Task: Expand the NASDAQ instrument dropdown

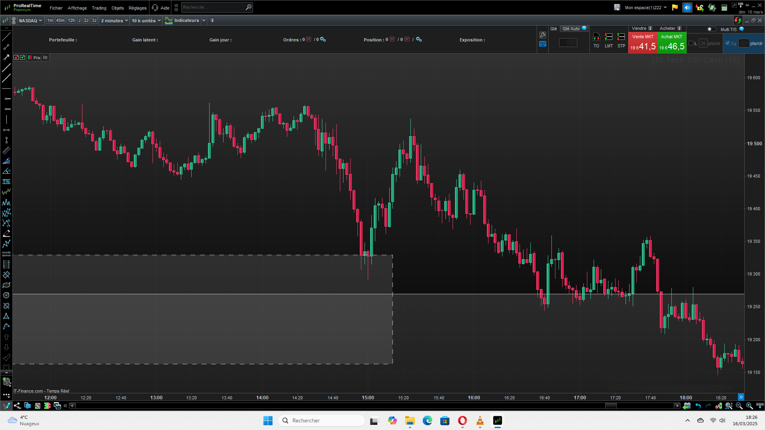Action: coord(30,21)
